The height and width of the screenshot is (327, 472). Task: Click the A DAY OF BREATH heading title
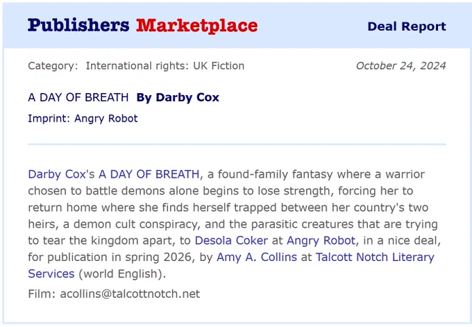click(x=78, y=98)
